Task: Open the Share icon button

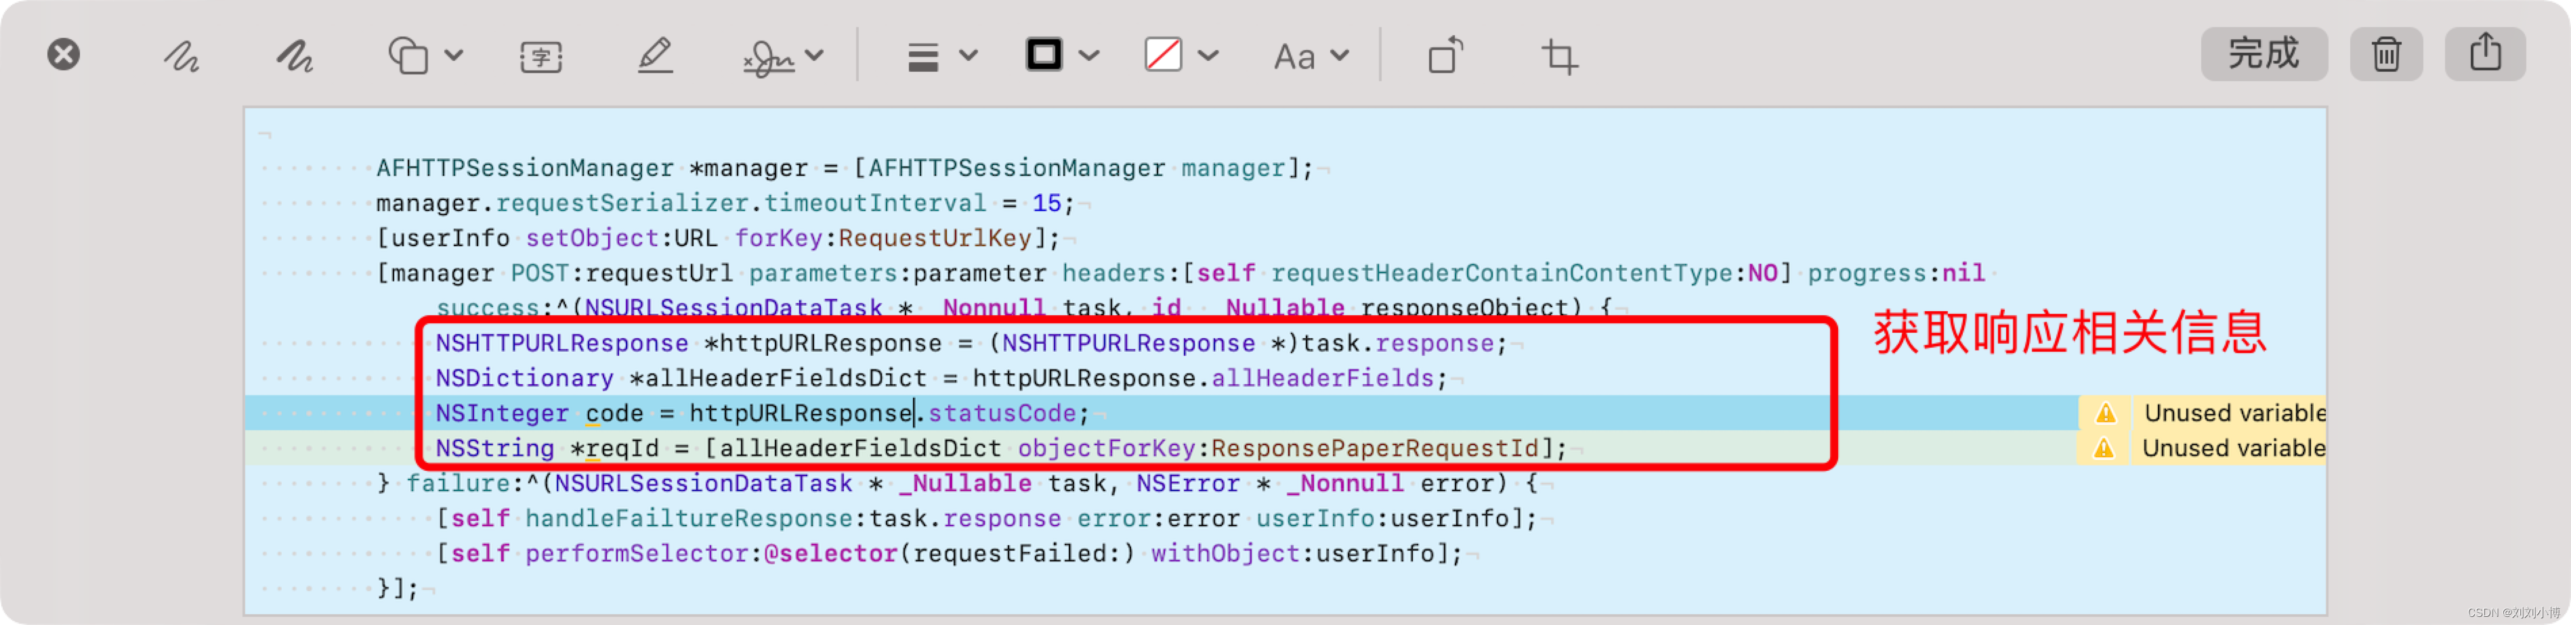Action: pyautogui.click(x=2485, y=54)
